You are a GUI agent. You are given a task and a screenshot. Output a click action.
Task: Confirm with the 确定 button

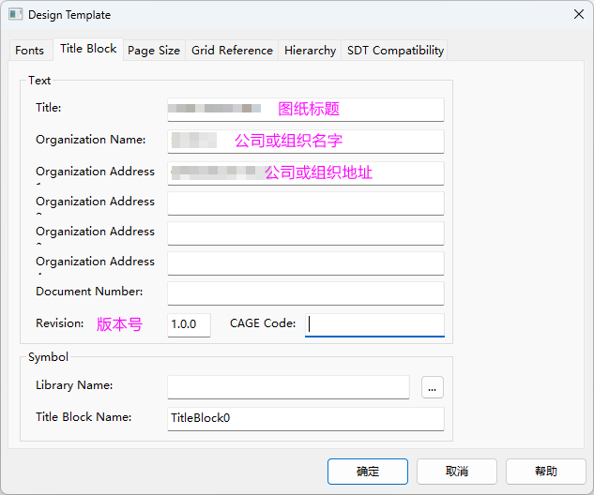(368, 472)
